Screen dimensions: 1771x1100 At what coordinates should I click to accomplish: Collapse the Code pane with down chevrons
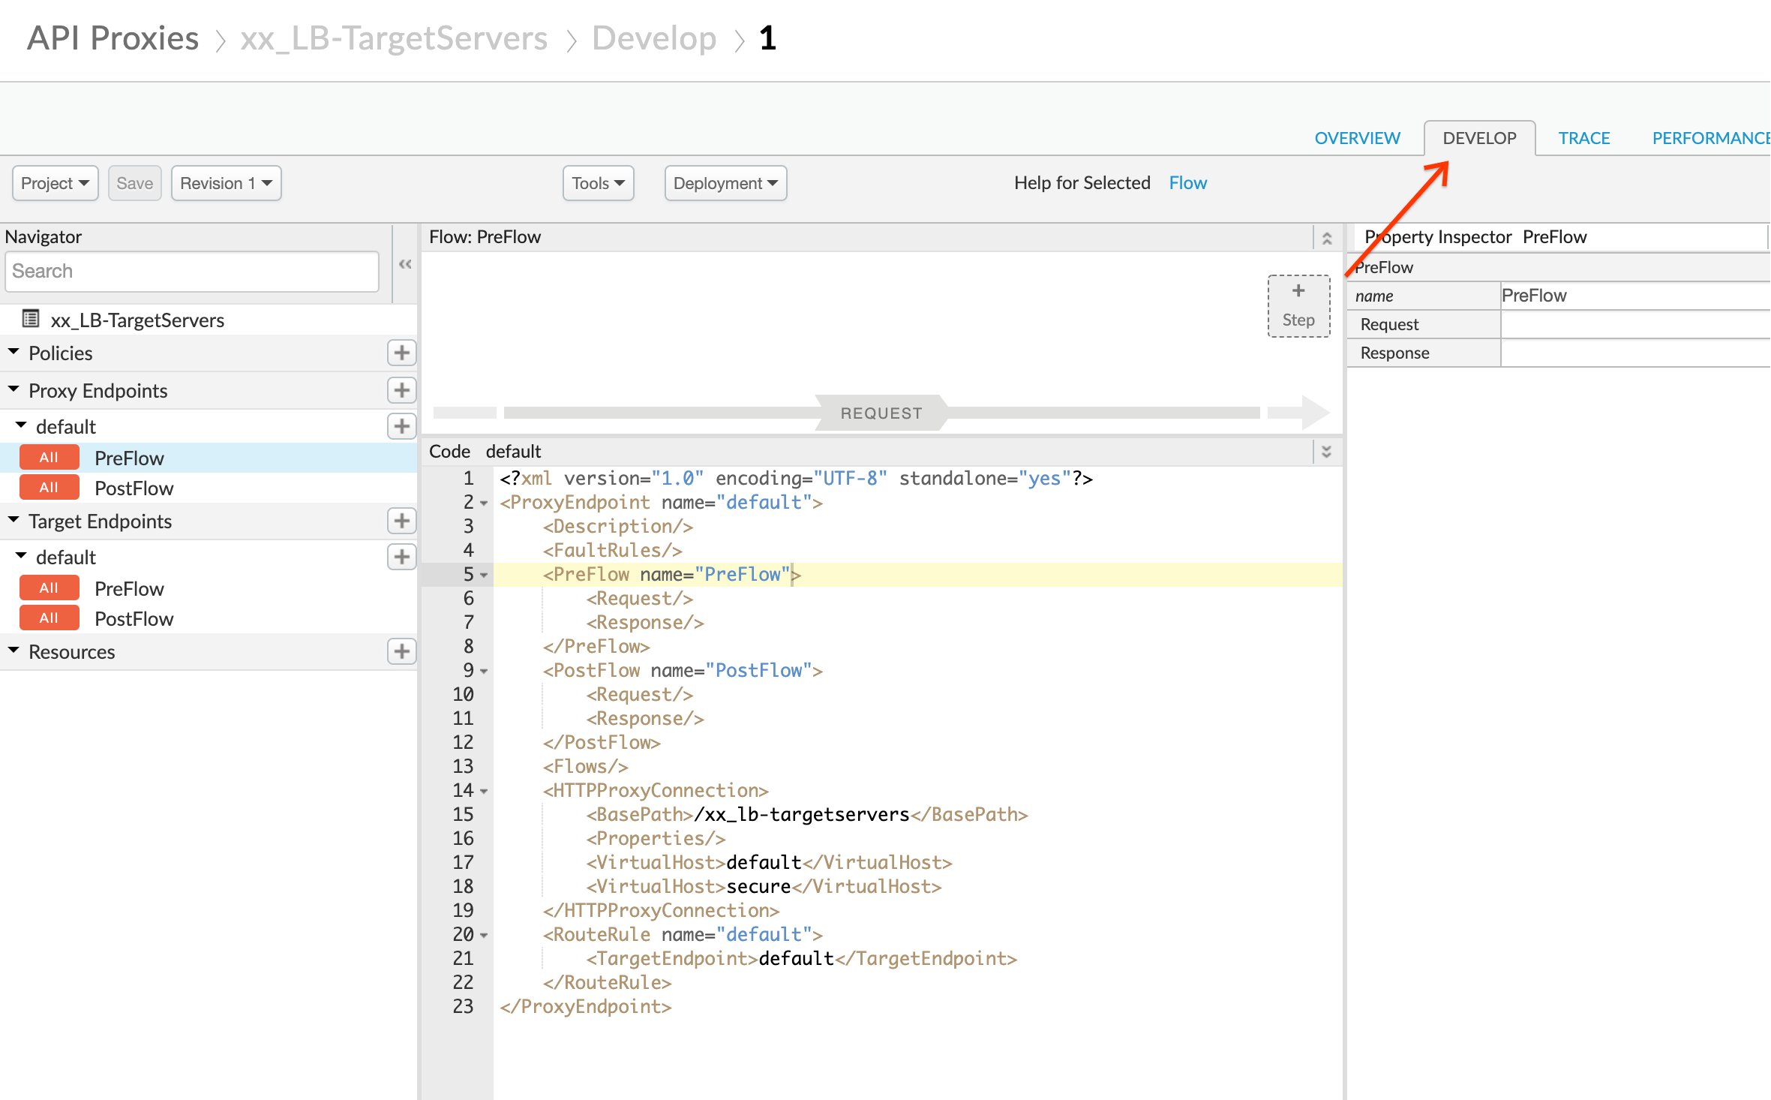(1326, 452)
